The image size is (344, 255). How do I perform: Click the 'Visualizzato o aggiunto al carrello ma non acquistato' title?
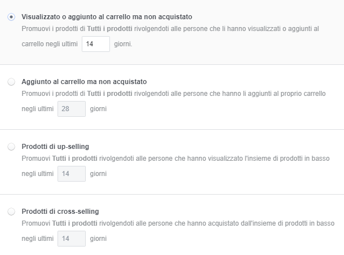tap(107, 17)
